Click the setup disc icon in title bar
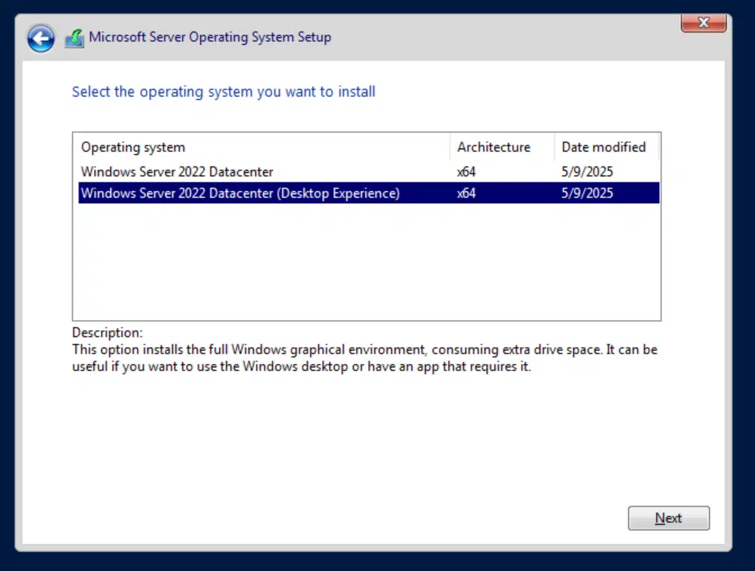This screenshot has height=571, width=755. (x=74, y=37)
